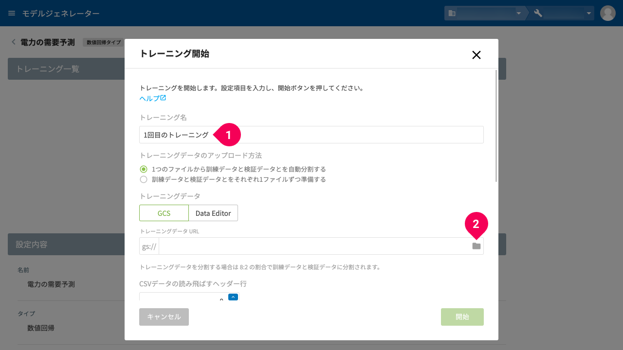
Task: Select automatic split from one file option
Action: [144, 169]
